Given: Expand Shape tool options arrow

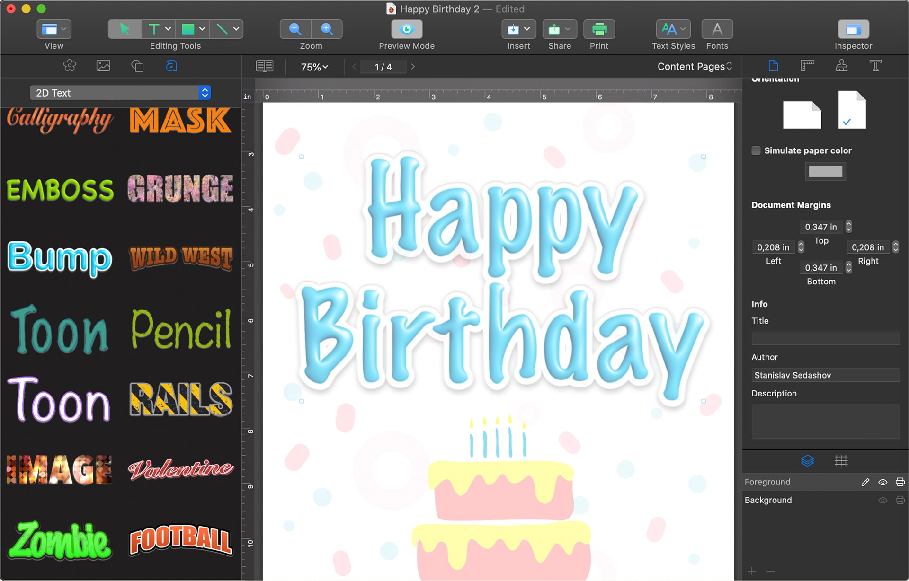Looking at the screenshot, I should [202, 29].
